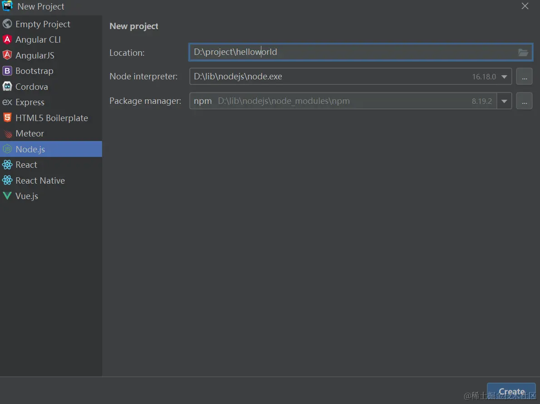Pick Vue.js project type

pyautogui.click(x=51, y=196)
